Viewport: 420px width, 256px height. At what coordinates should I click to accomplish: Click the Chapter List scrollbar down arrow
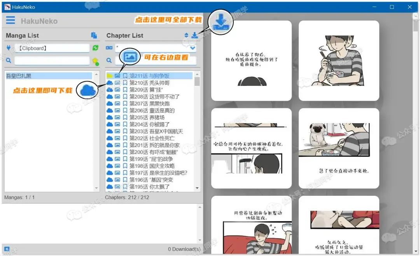tap(197, 188)
